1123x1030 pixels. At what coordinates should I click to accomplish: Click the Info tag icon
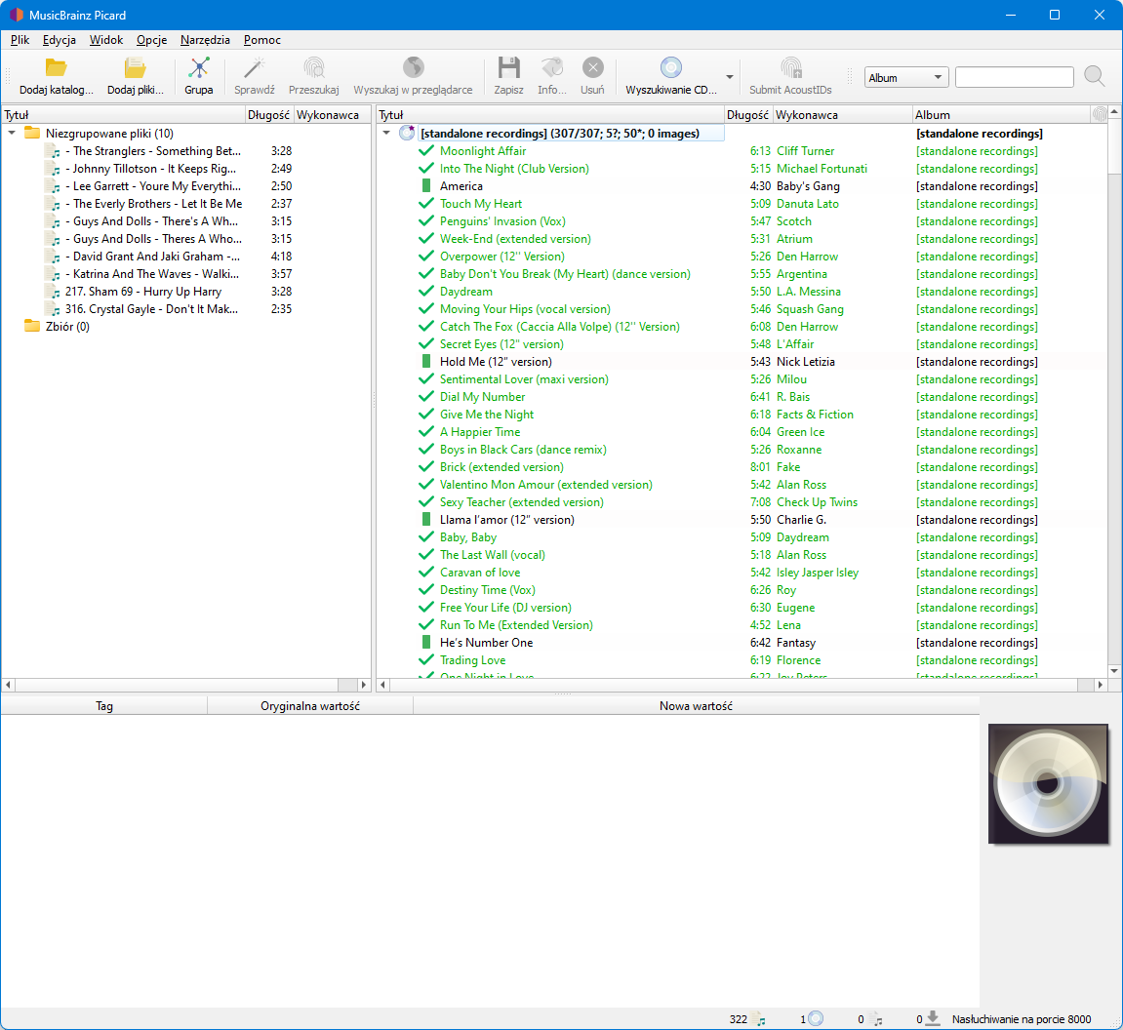pyautogui.click(x=552, y=68)
